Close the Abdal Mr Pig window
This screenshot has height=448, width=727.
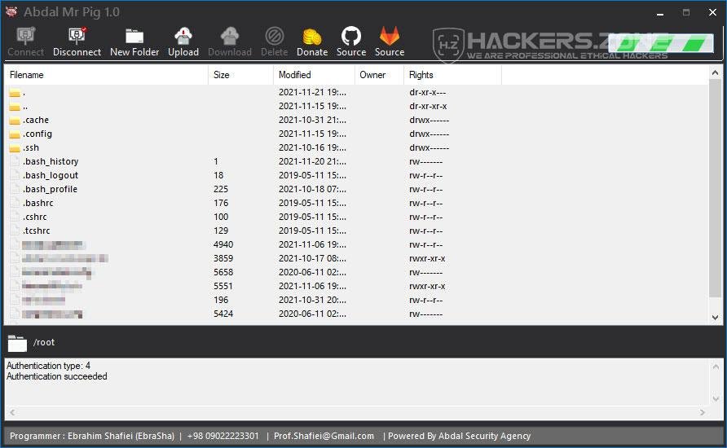[712, 12]
